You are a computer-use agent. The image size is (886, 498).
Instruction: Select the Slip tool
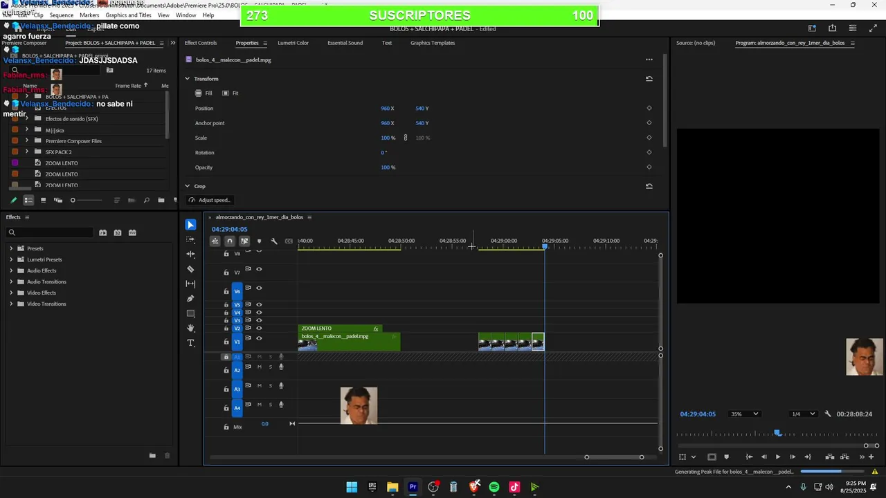coord(190,284)
